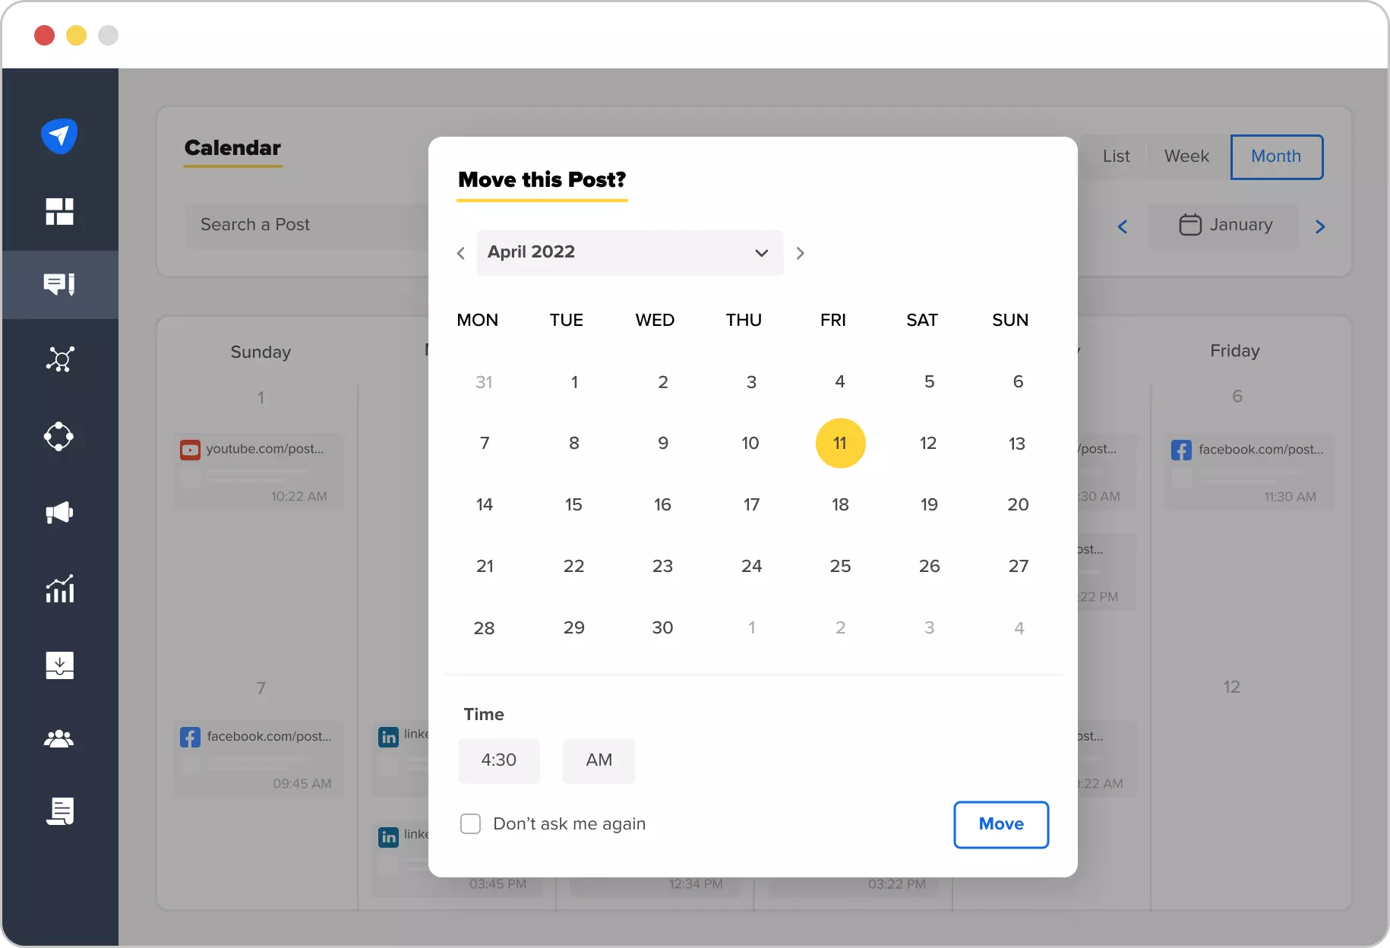Click the 'Time' label in dialog

[x=484, y=715]
